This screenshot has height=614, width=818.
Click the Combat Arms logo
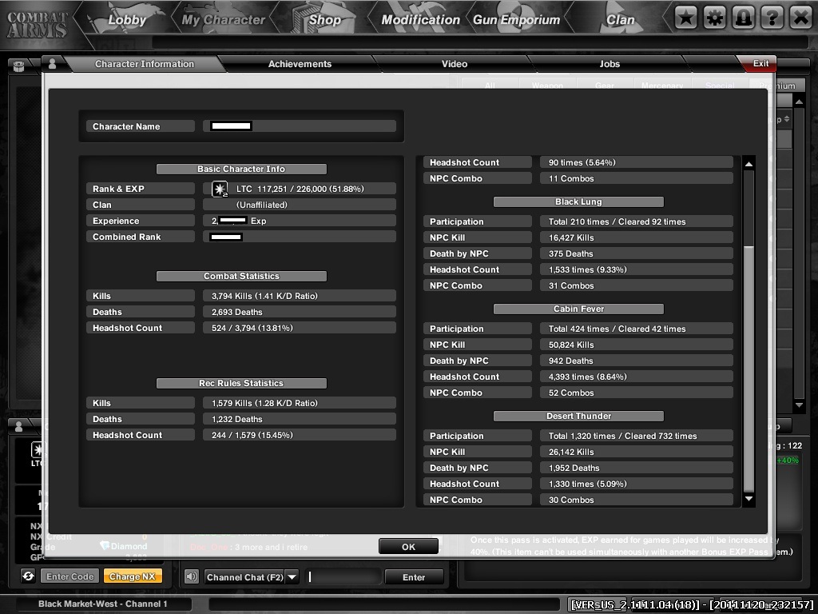pyautogui.click(x=37, y=24)
